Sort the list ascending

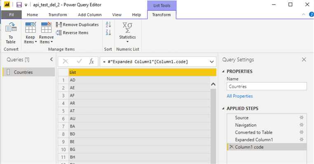(x=108, y=25)
